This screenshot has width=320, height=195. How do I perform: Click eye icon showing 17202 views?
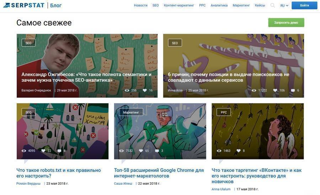pos(254,90)
